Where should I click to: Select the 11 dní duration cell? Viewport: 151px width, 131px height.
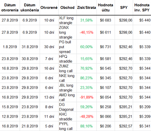(x=49, y=117)
